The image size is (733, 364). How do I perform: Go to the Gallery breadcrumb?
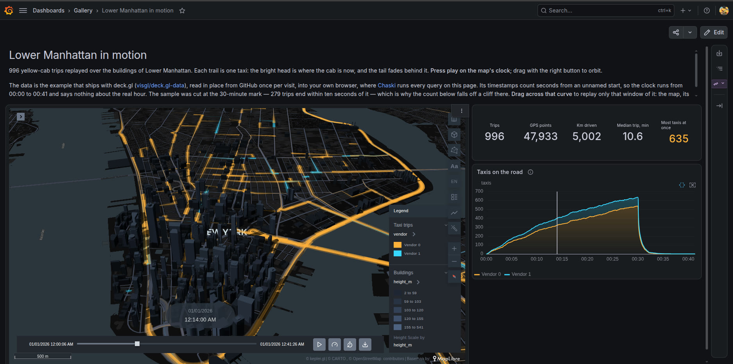(x=83, y=11)
